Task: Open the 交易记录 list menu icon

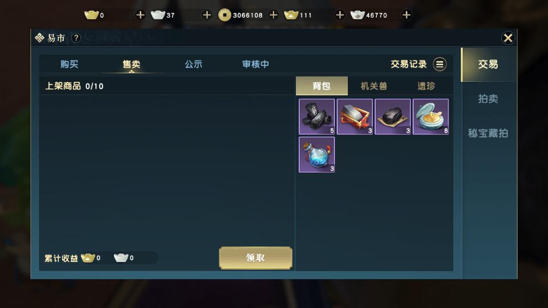Action: (x=440, y=64)
